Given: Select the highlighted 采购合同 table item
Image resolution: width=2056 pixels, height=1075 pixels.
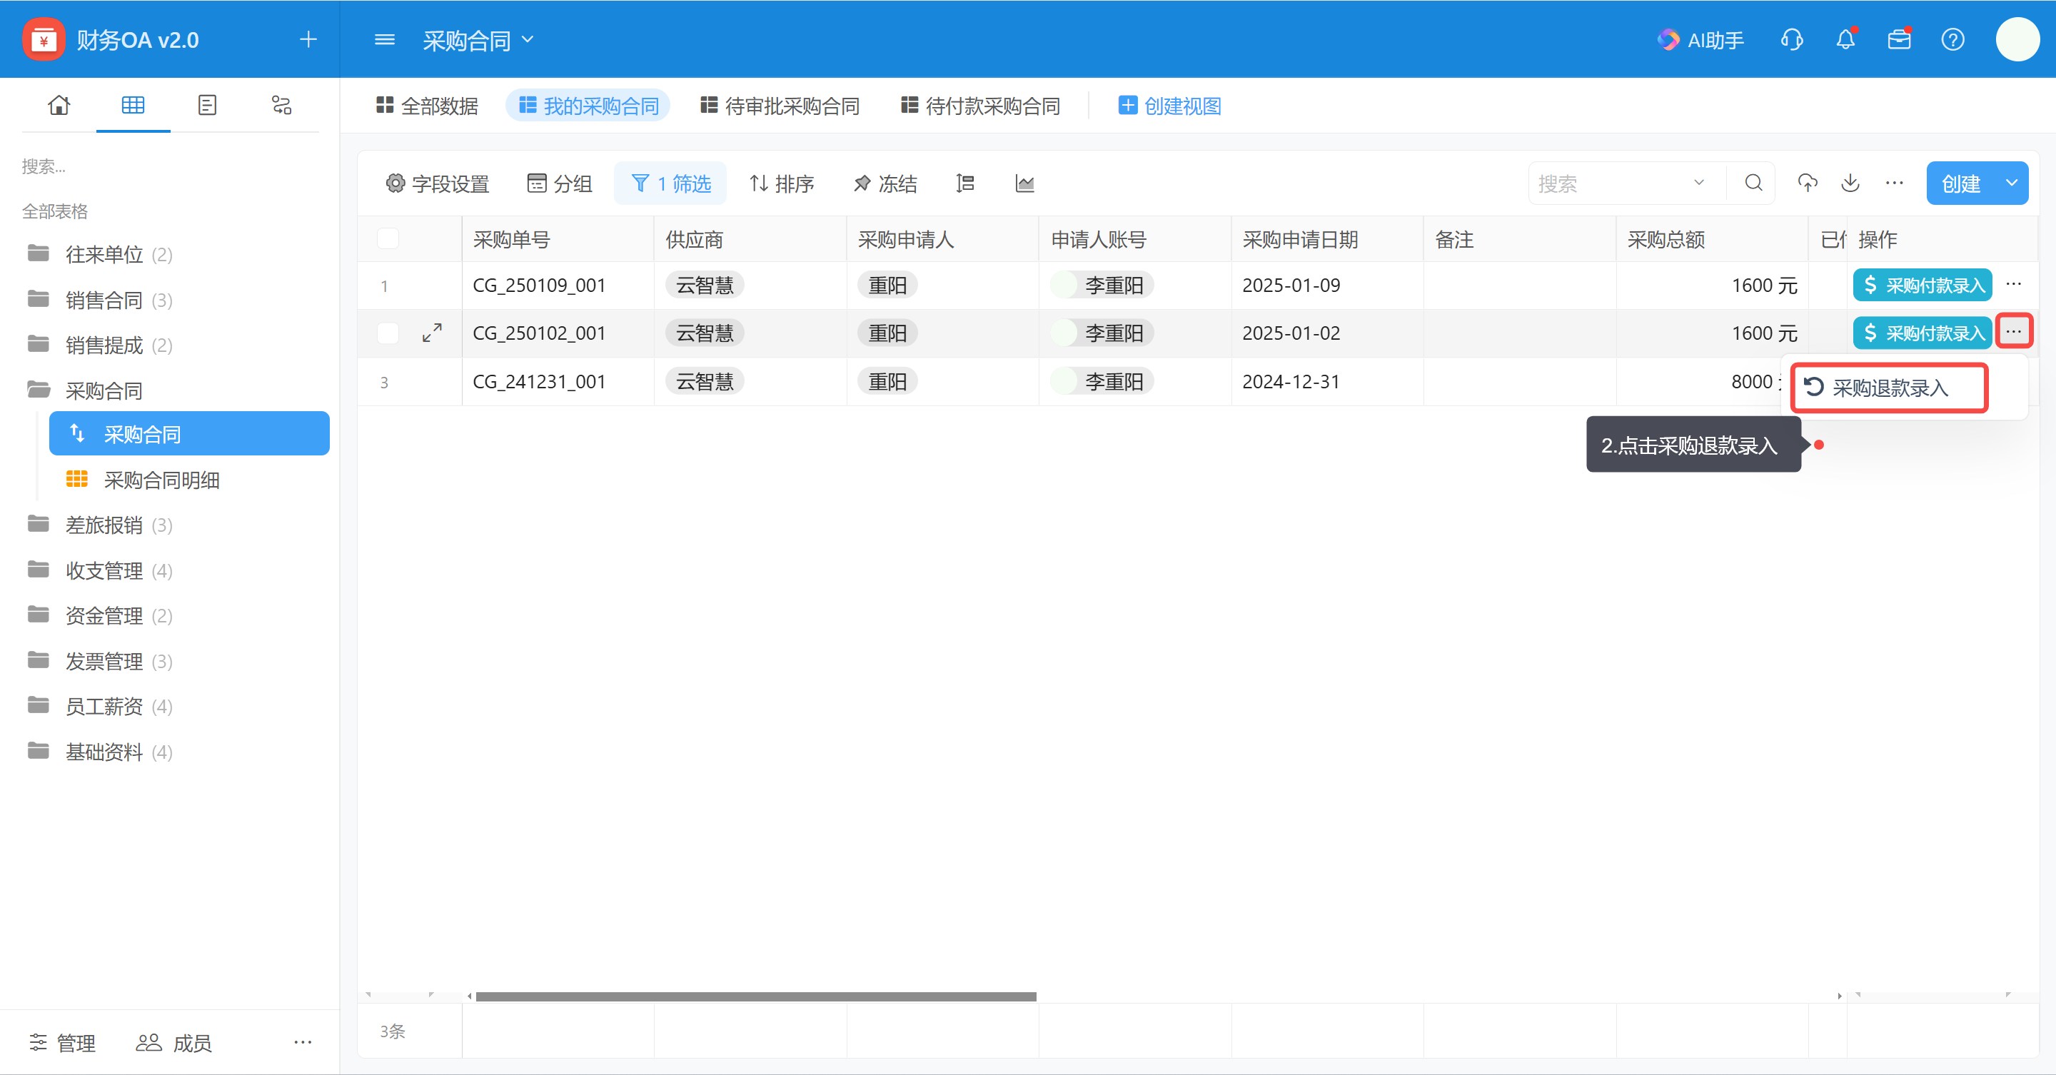Looking at the screenshot, I should click(189, 433).
